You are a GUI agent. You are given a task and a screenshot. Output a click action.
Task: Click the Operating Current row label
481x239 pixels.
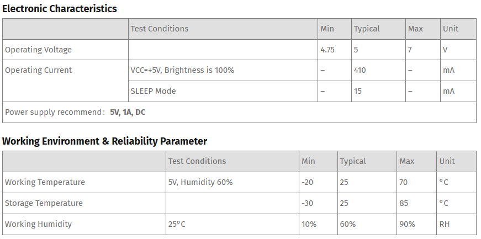coord(38,70)
